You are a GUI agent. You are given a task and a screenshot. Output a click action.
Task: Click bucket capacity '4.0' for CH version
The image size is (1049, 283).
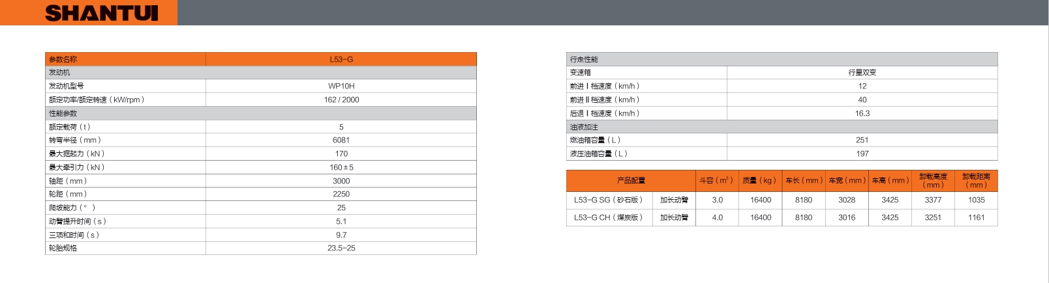pyautogui.click(x=717, y=217)
